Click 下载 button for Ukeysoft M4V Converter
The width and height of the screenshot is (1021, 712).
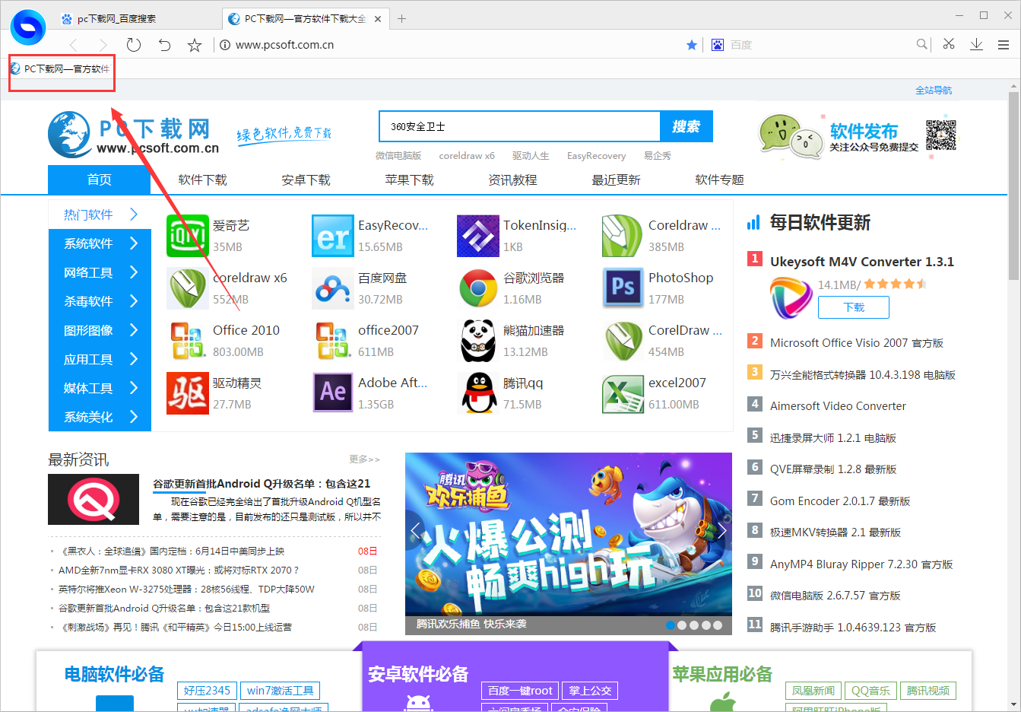[x=854, y=307]
